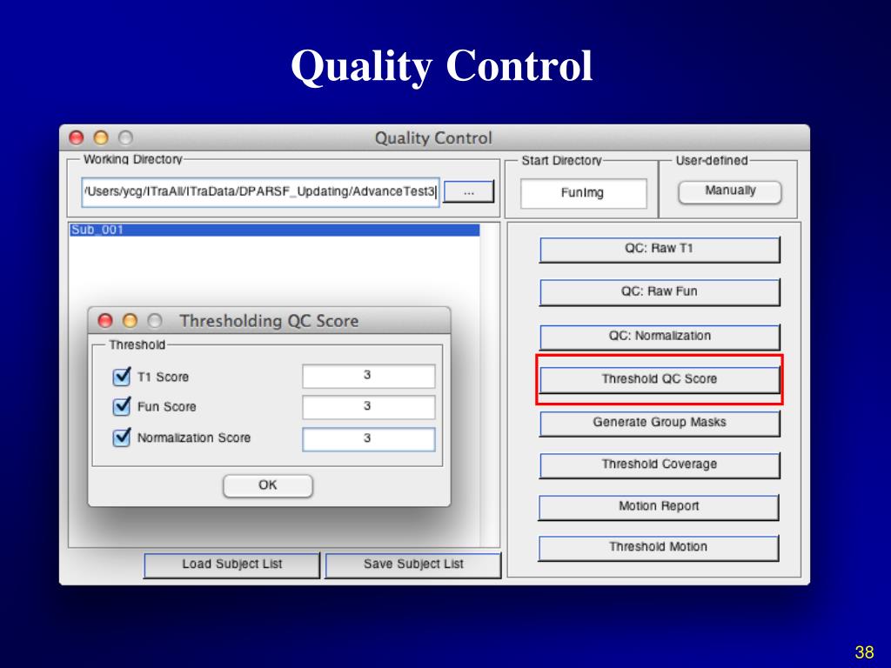Launch QC: Normalization
Screen dimensions: 891x668
coord(660,337)
